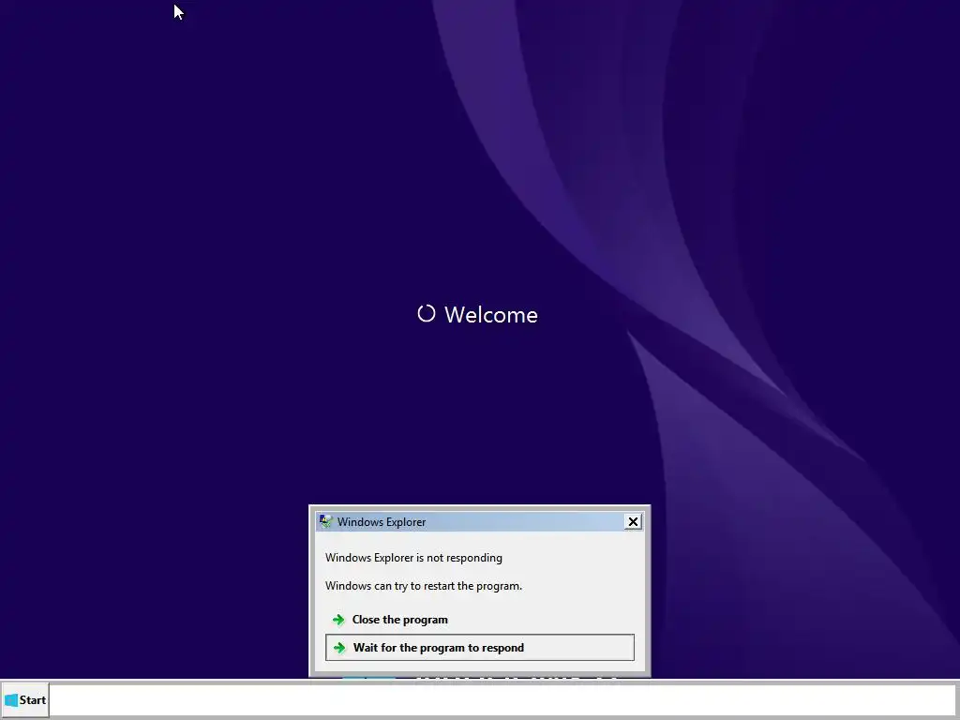Viewport: 960px width, 720px height.
Task: Close the Windows Explorer dialog
Action: point(633,521)
